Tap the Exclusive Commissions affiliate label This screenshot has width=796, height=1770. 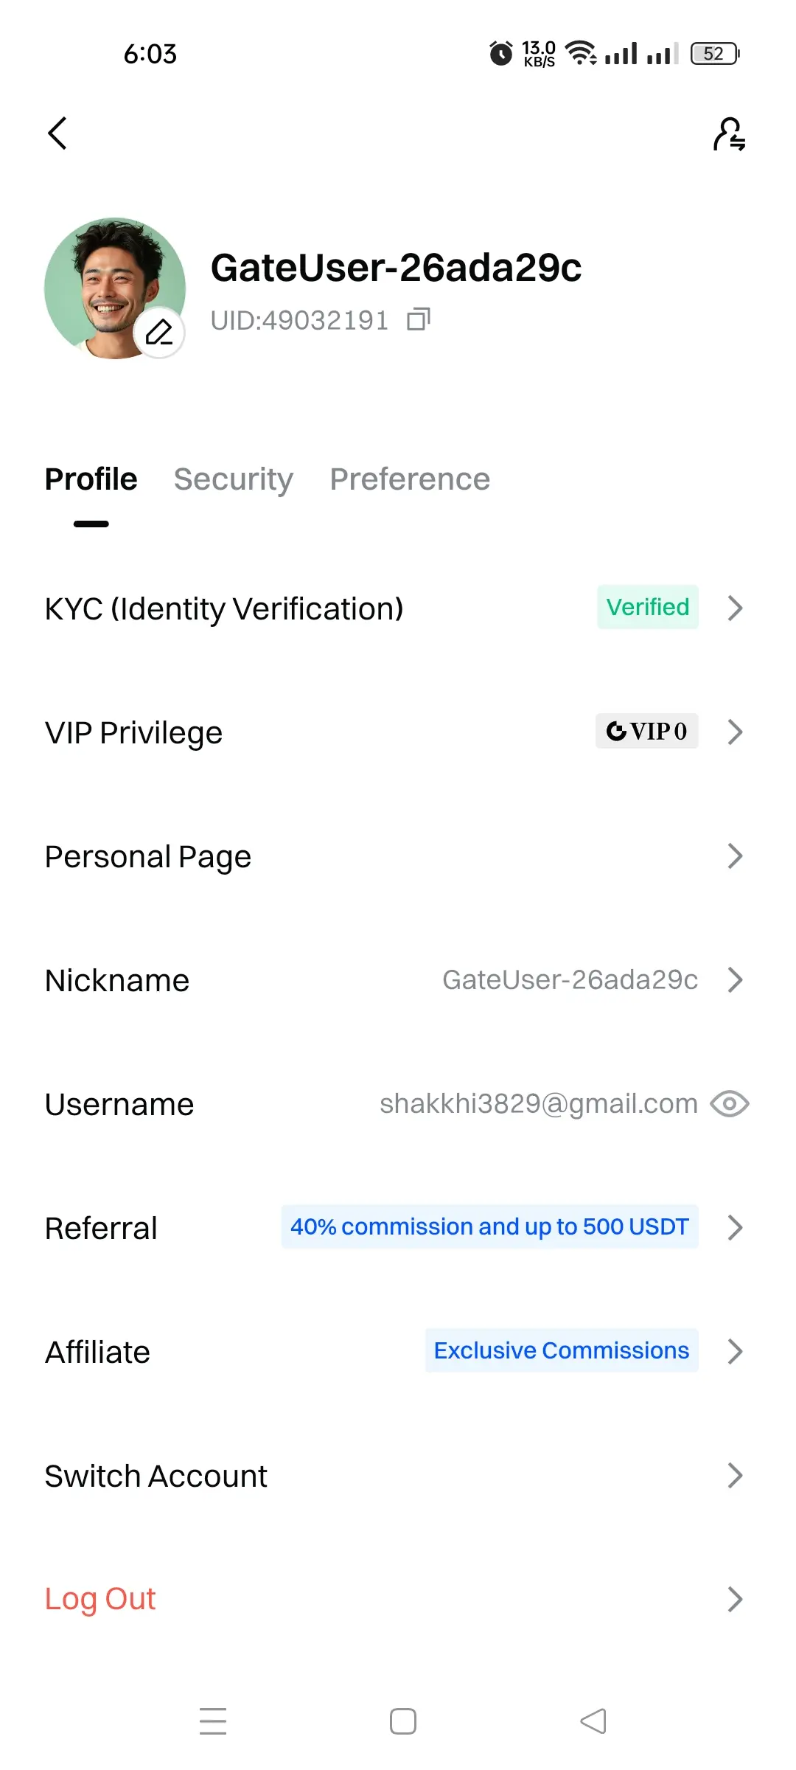[562, 1350]
